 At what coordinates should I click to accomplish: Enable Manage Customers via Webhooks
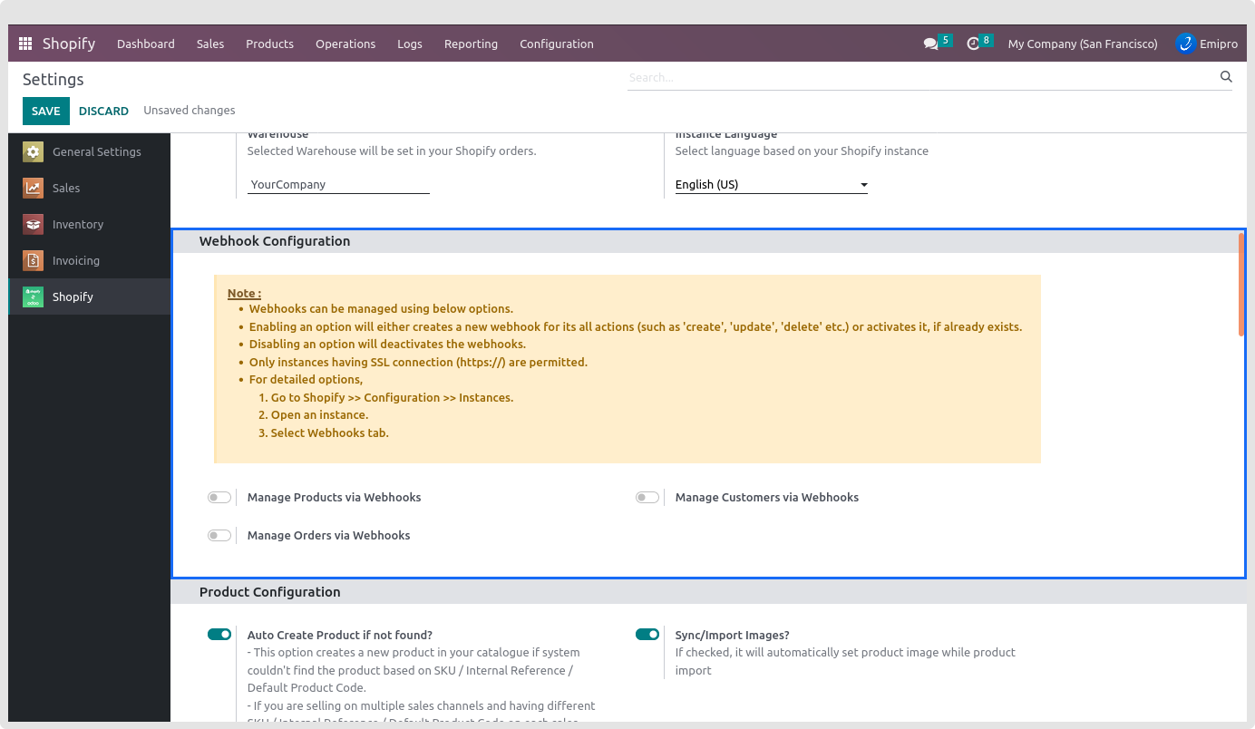click(647, 497)
